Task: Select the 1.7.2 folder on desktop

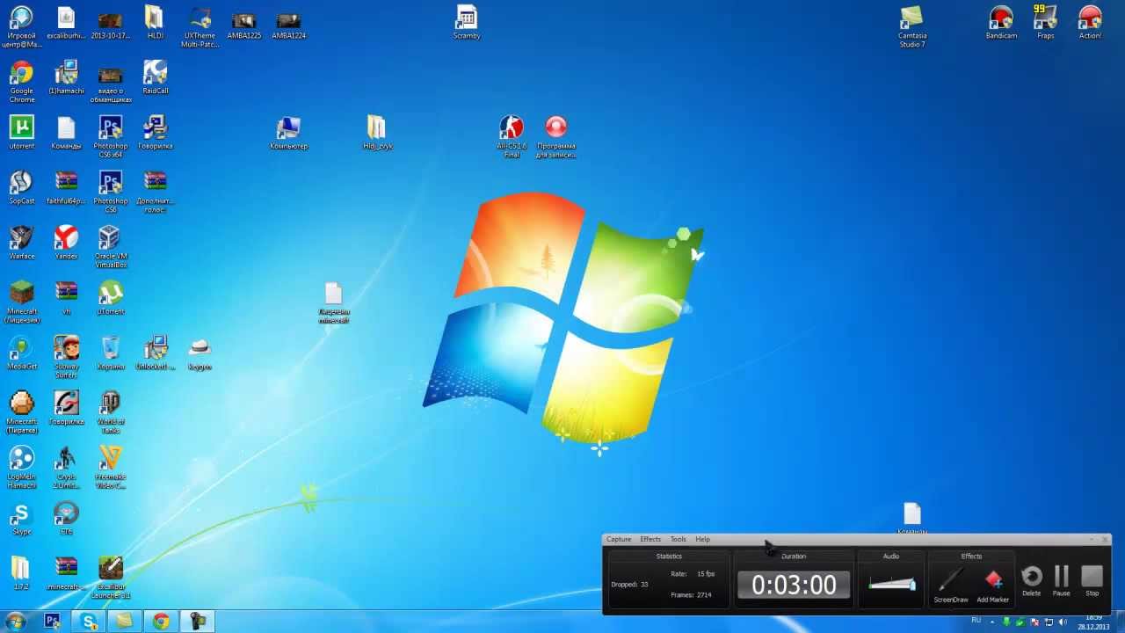Action: click(21, 573)
